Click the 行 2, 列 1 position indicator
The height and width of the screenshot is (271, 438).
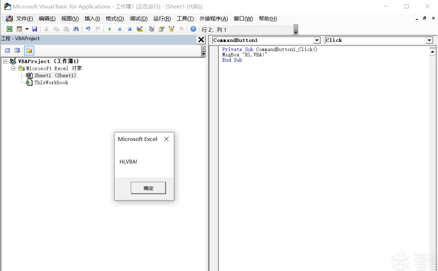pos(214,30)
